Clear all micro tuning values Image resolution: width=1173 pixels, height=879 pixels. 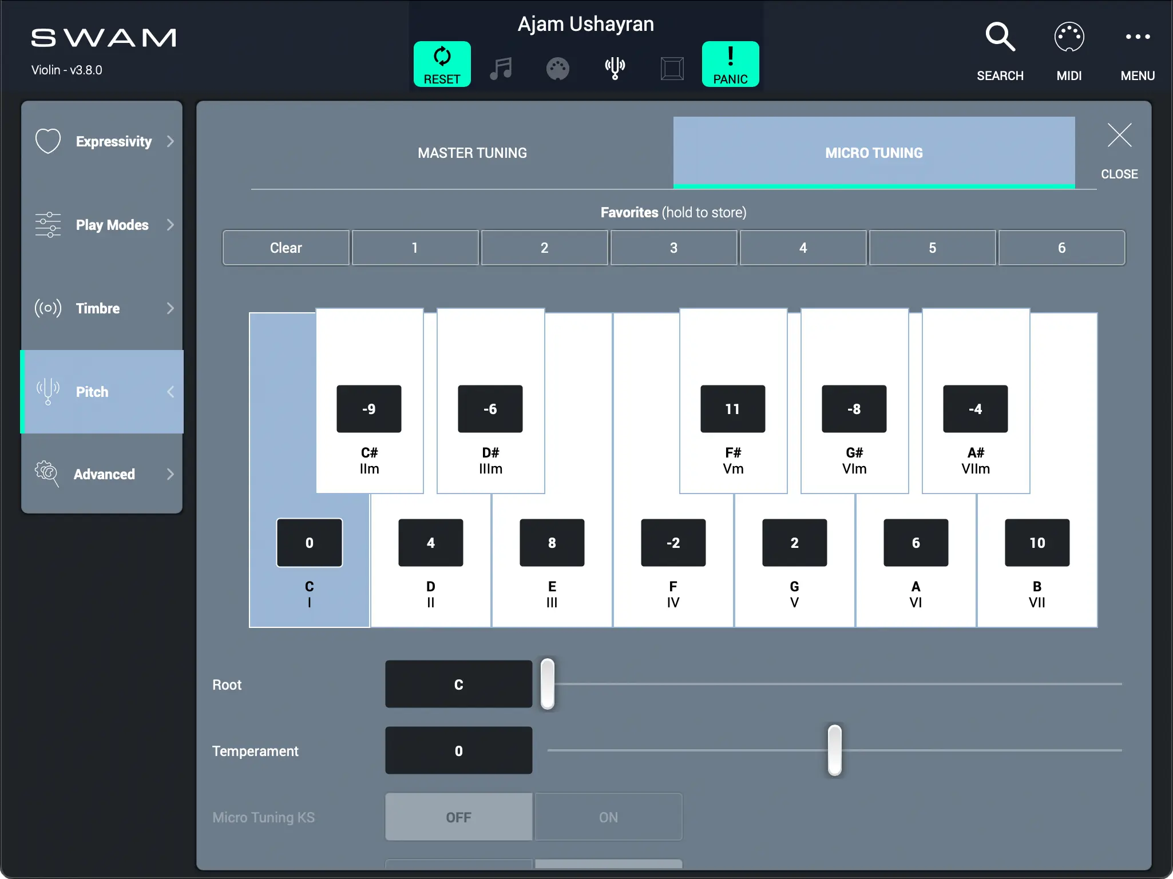pyautogui.click(x=286, y=248)
